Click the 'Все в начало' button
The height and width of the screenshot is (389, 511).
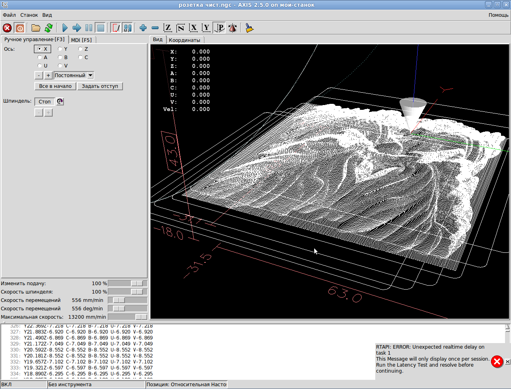[x=55, y=86]
